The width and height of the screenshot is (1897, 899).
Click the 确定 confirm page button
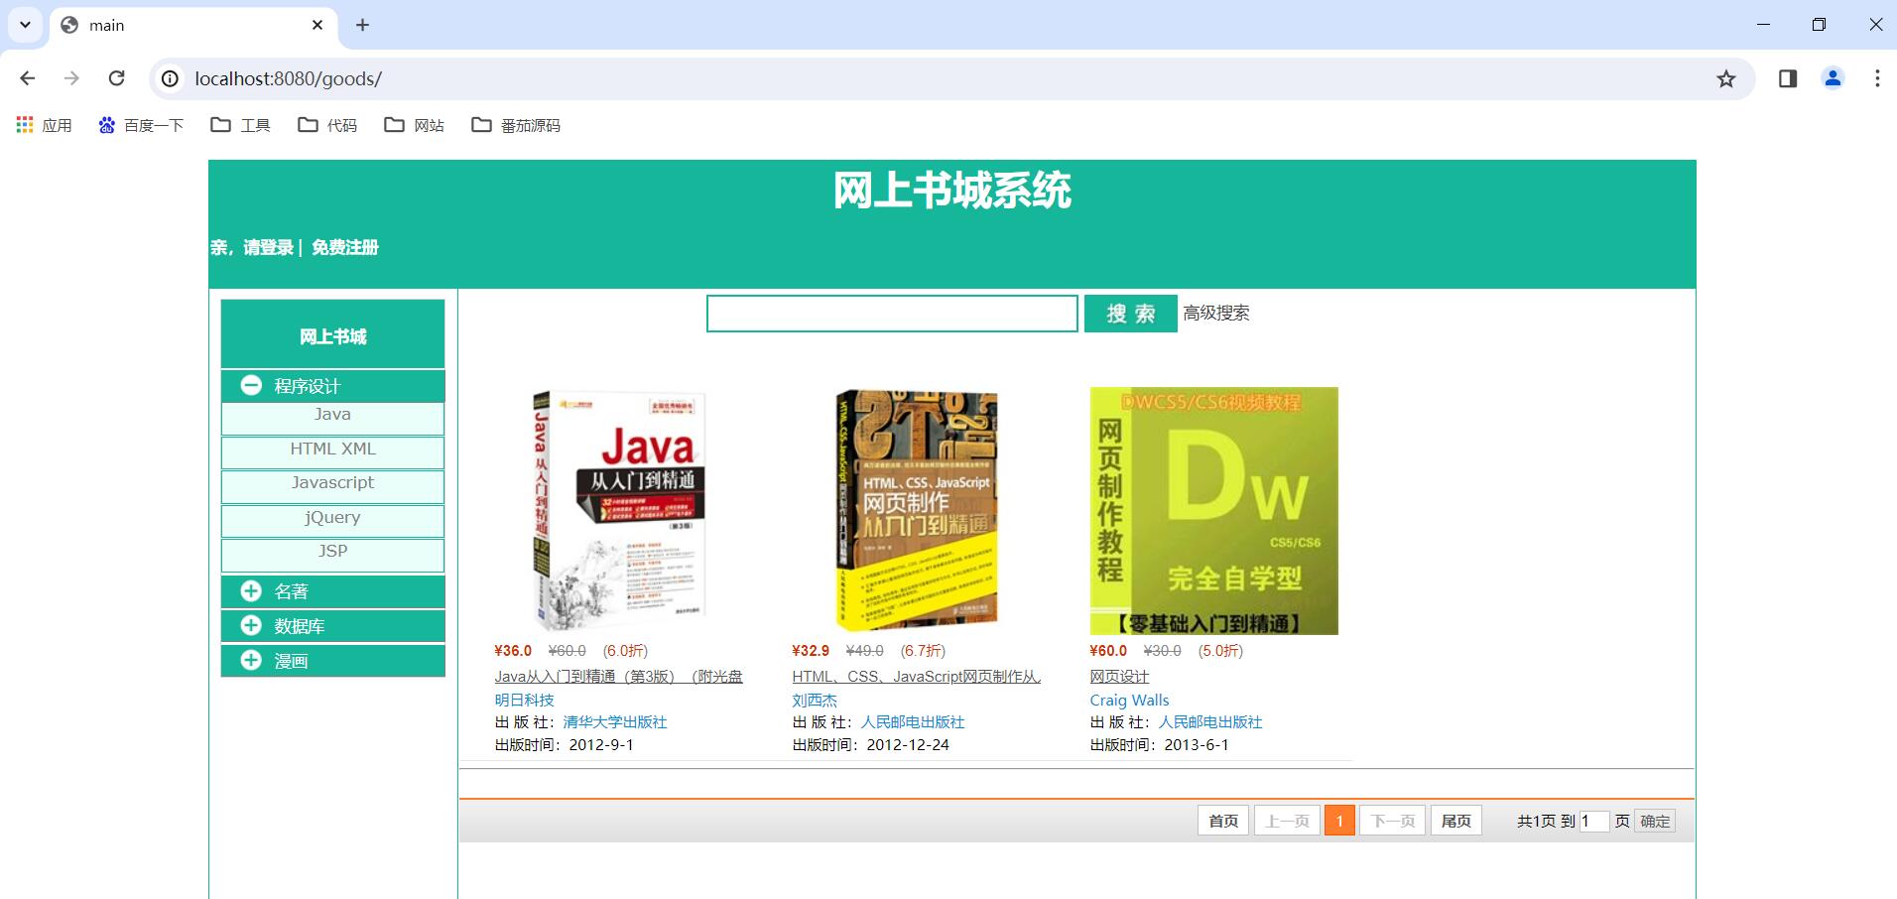[1655, 821]
